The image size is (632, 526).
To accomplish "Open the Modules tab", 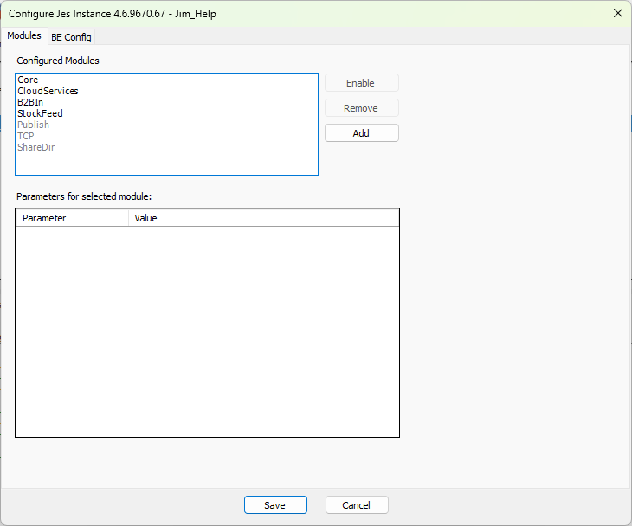I will [24, 36].
